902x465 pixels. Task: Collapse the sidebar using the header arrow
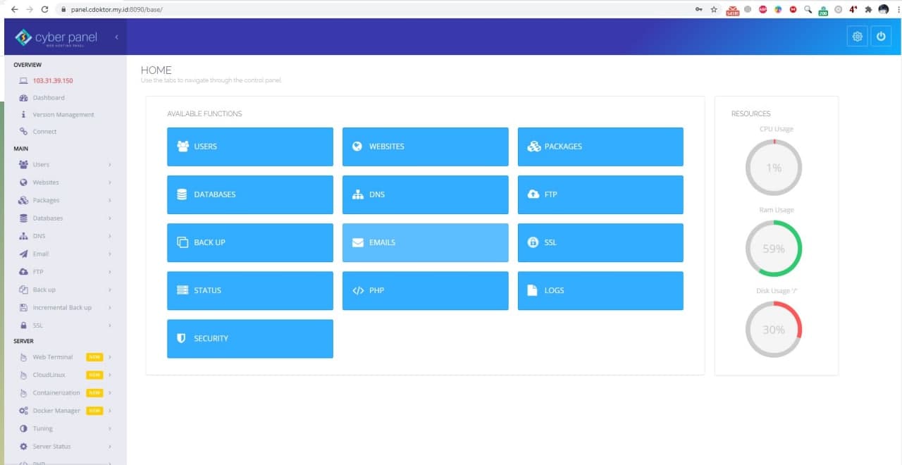click(x=116, y=37)
